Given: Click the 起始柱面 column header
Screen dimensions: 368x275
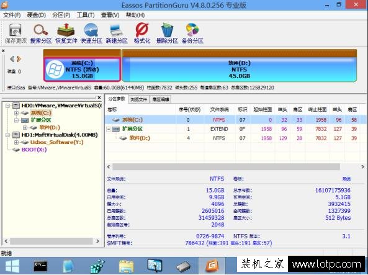Looking at the screenshot, I should coord(263,109).
